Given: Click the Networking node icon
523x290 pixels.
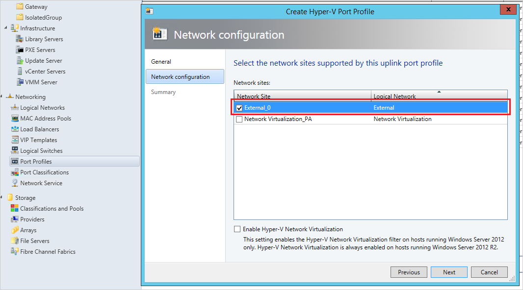Looking at the screenshot, I should point(10,97).
